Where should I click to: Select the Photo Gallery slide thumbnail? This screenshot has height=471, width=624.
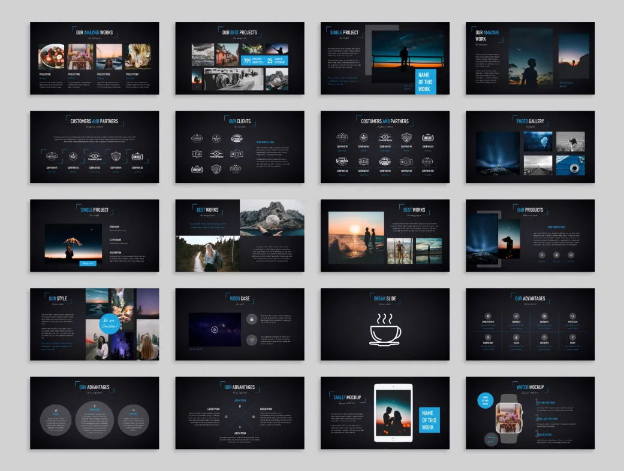point(530,147)
